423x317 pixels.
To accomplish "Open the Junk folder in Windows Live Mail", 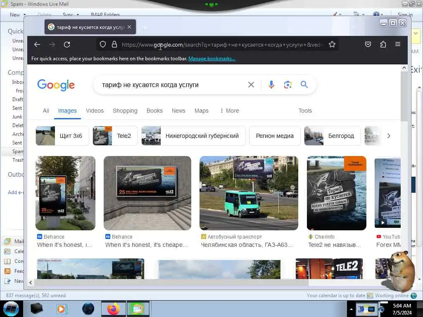I will [17, 117].
